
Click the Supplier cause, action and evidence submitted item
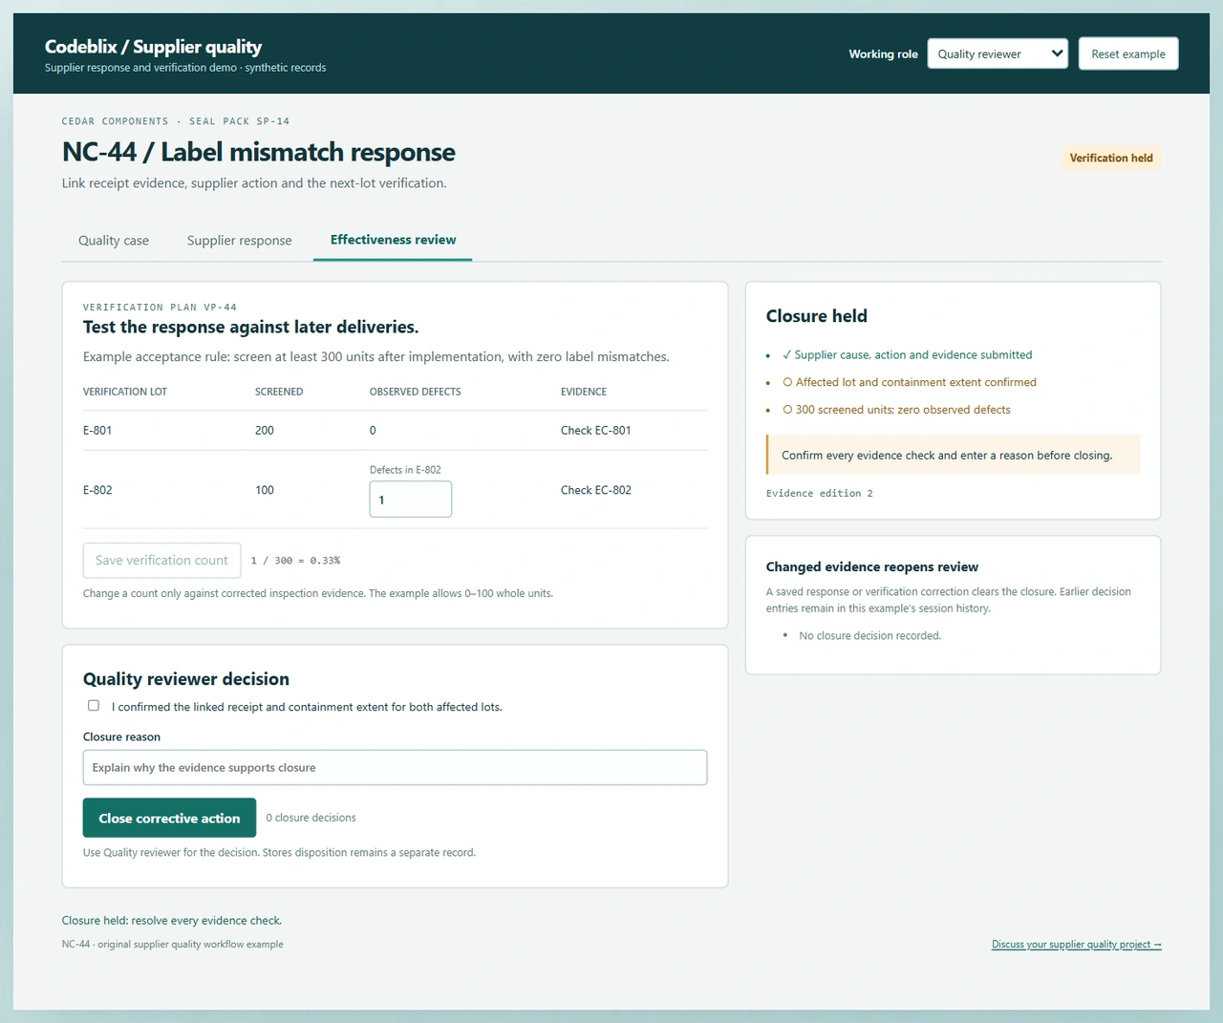pyautogui.click(x=908, y=355)
